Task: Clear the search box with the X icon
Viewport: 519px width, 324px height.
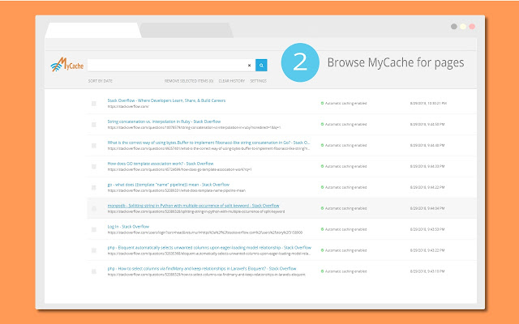Action: pos(249,66)
